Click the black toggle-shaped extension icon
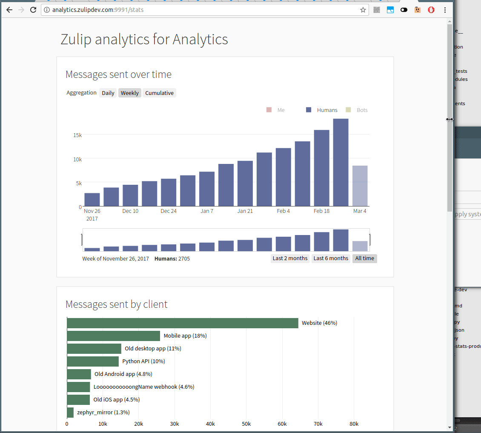The image size is (481, 433). click(404, 10)
